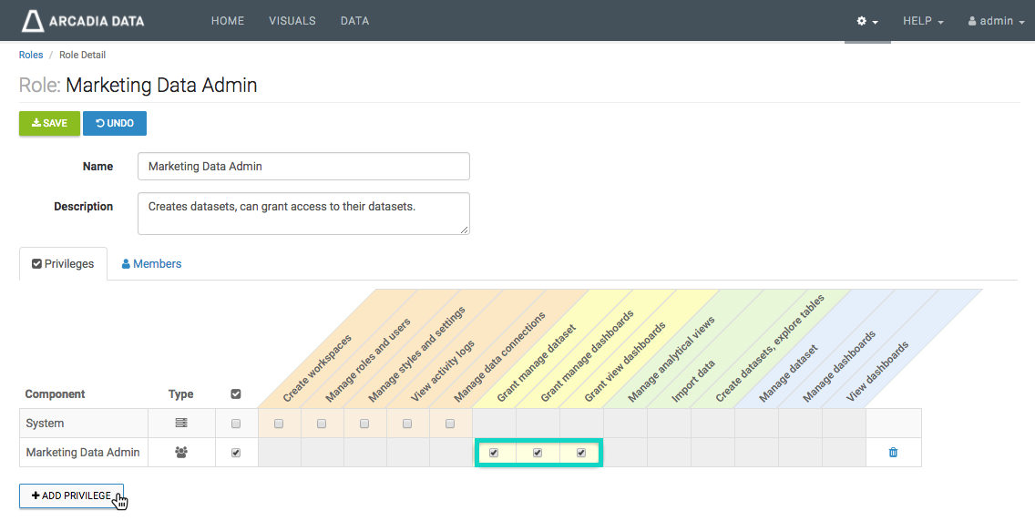This screenshot has height=521, width=1035.
Task: Open the settings gear menu
Action: [x=866, y=21]
